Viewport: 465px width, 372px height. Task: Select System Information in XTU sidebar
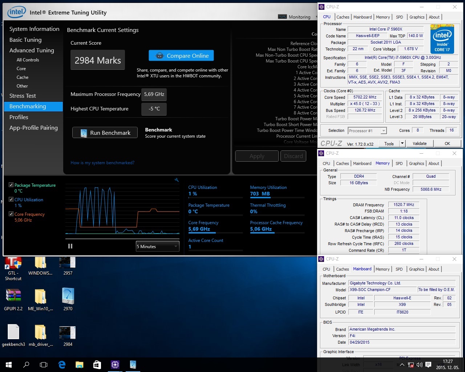point(34,29)
